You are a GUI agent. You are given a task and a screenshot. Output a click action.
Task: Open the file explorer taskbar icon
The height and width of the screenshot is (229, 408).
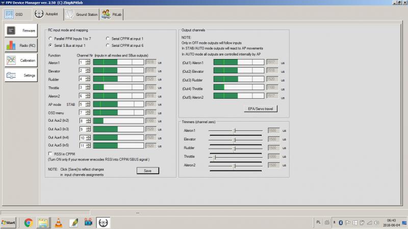[x=43, y=222]
